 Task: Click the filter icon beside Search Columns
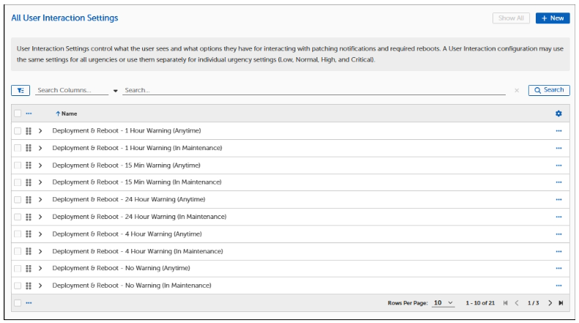tap(20, 90)
